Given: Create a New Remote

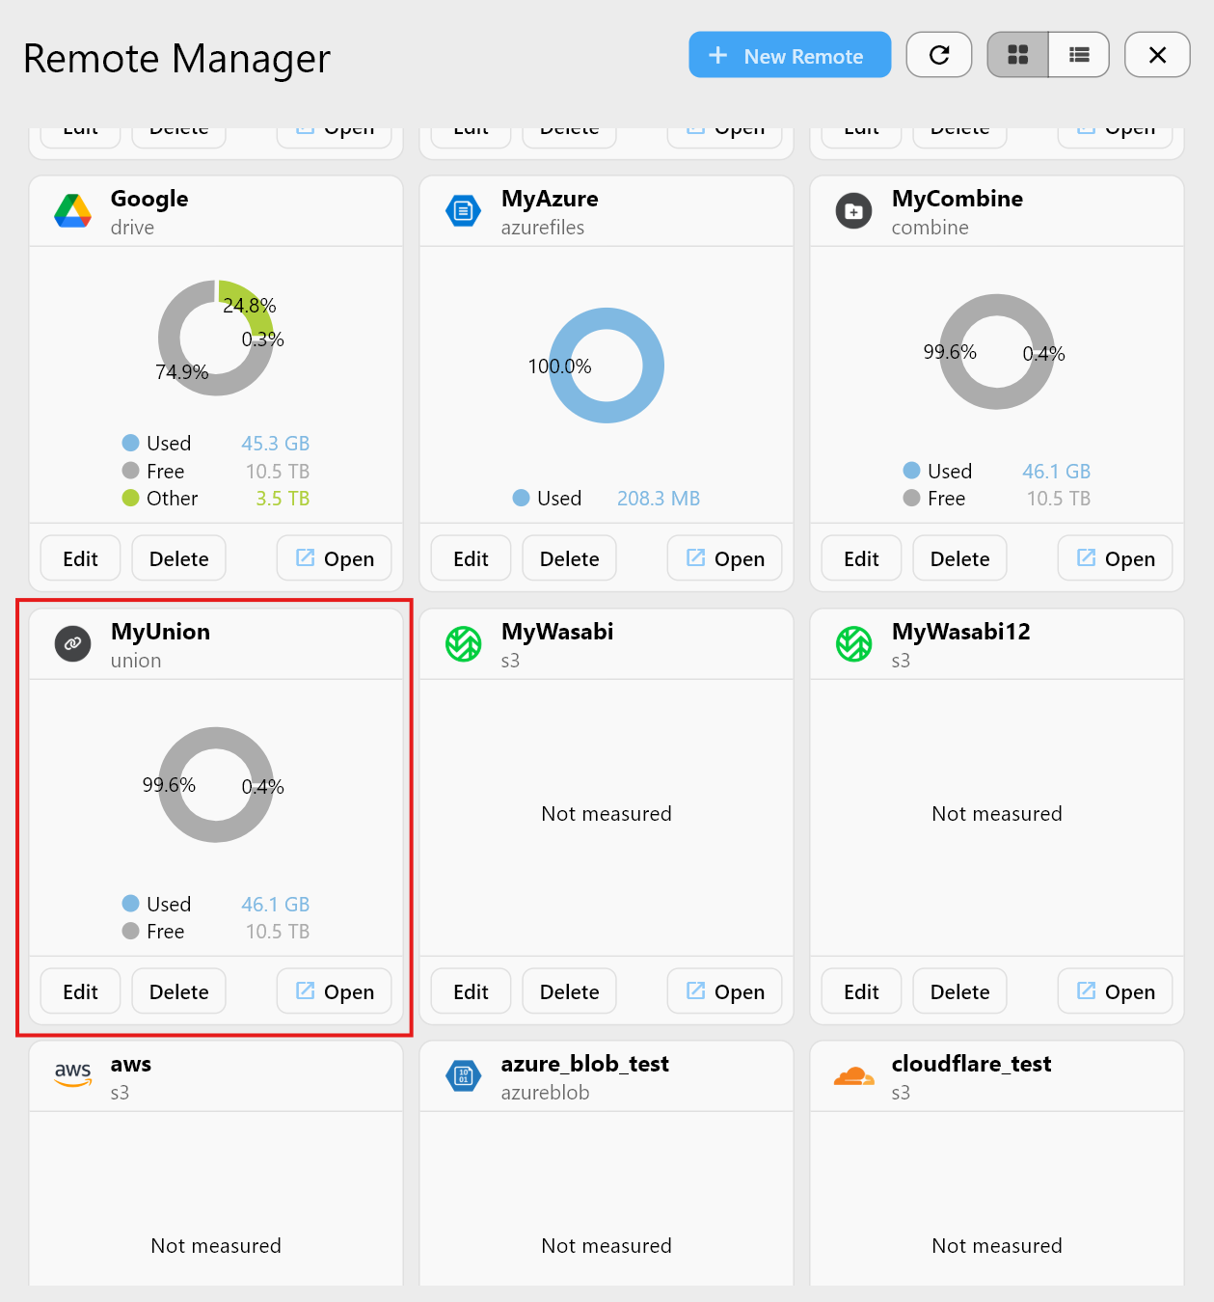Looking at the screenshot, I should click(x=789, y=55).
